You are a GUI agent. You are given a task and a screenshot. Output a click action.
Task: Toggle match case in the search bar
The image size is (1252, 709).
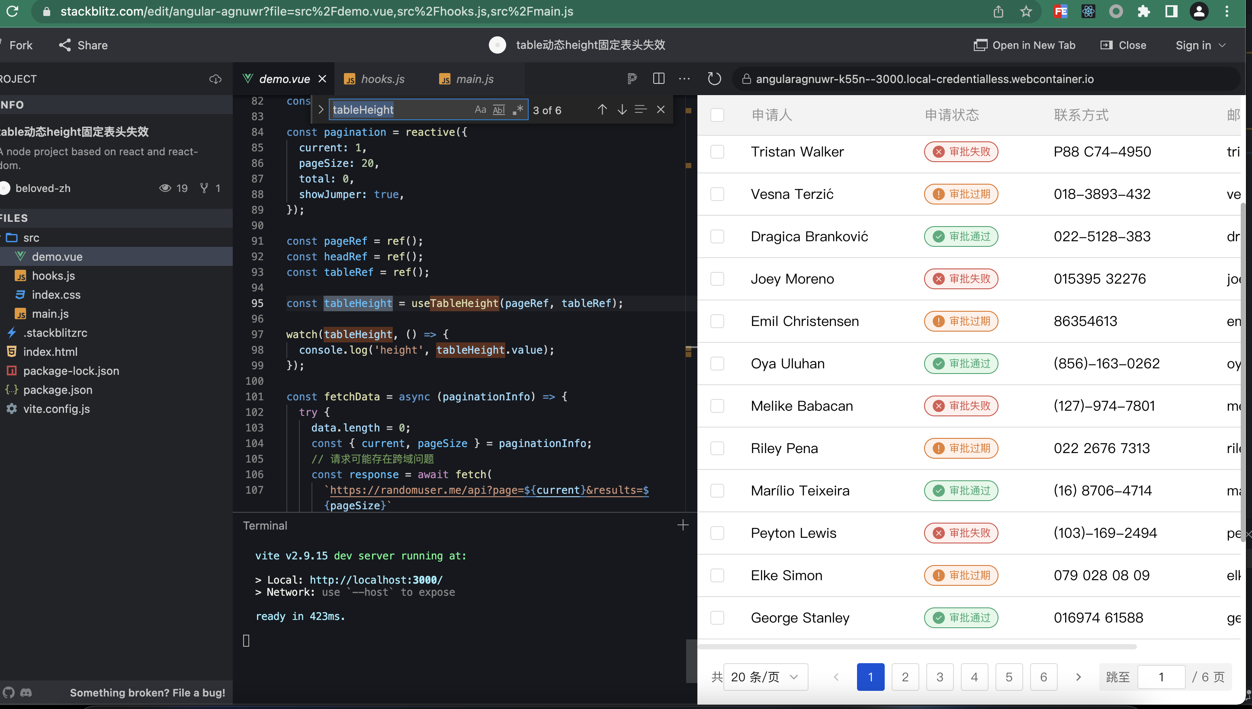click(x=480, y=109)
